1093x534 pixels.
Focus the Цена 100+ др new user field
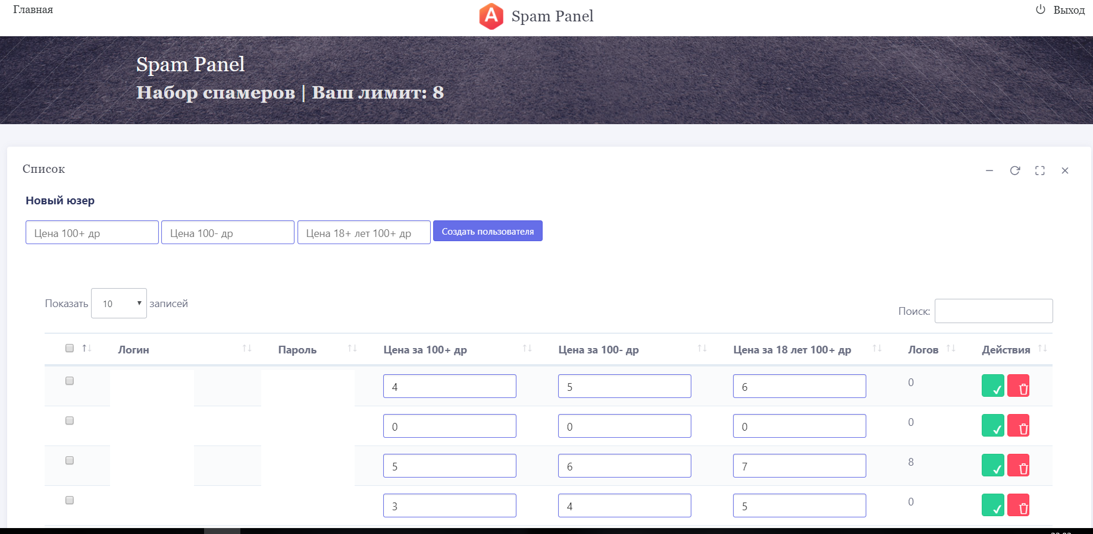(92, 232)
